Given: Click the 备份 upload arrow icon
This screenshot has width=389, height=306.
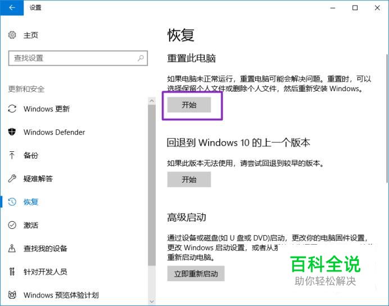Looking at the screenshot, I should [x=12, y=155].
